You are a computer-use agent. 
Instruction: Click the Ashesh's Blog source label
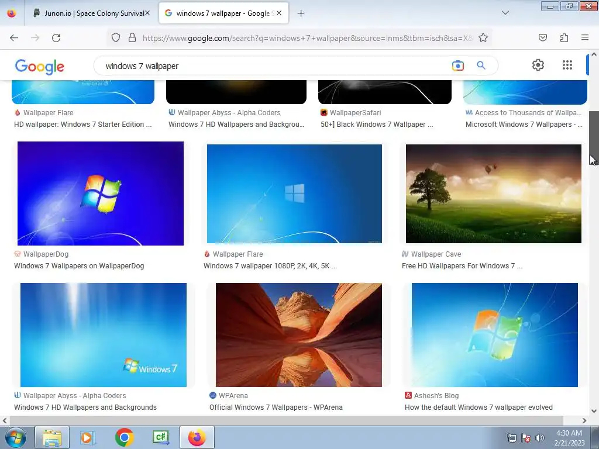pyautogui.click(x=436, y=396)
